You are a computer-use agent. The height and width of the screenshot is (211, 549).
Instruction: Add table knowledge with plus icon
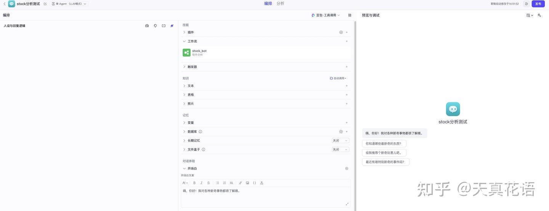tap(347, 95)
